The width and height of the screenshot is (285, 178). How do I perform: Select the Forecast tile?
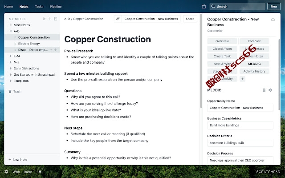tap(254, 41)
